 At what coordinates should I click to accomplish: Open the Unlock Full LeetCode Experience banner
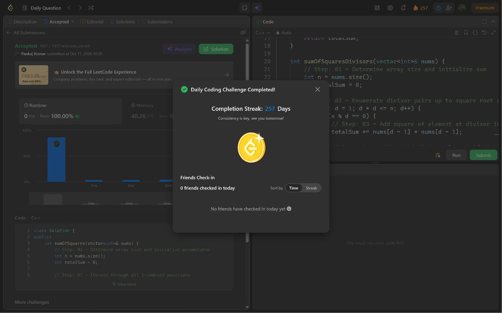point(124,75)
